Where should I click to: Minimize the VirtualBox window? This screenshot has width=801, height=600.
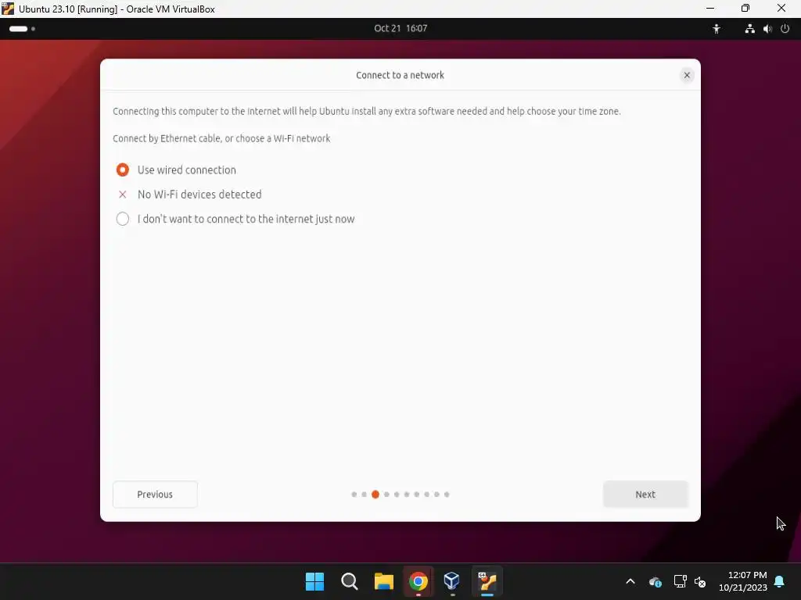pyautogui.click(x=710, y=8)
